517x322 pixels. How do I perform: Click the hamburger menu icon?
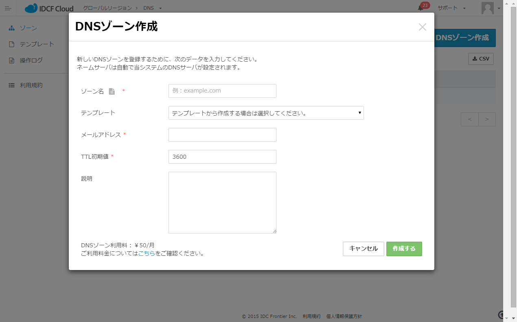(x=8, y=8)
